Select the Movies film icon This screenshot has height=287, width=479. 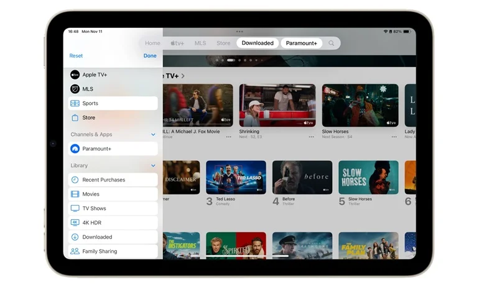[x=75, y=194]
